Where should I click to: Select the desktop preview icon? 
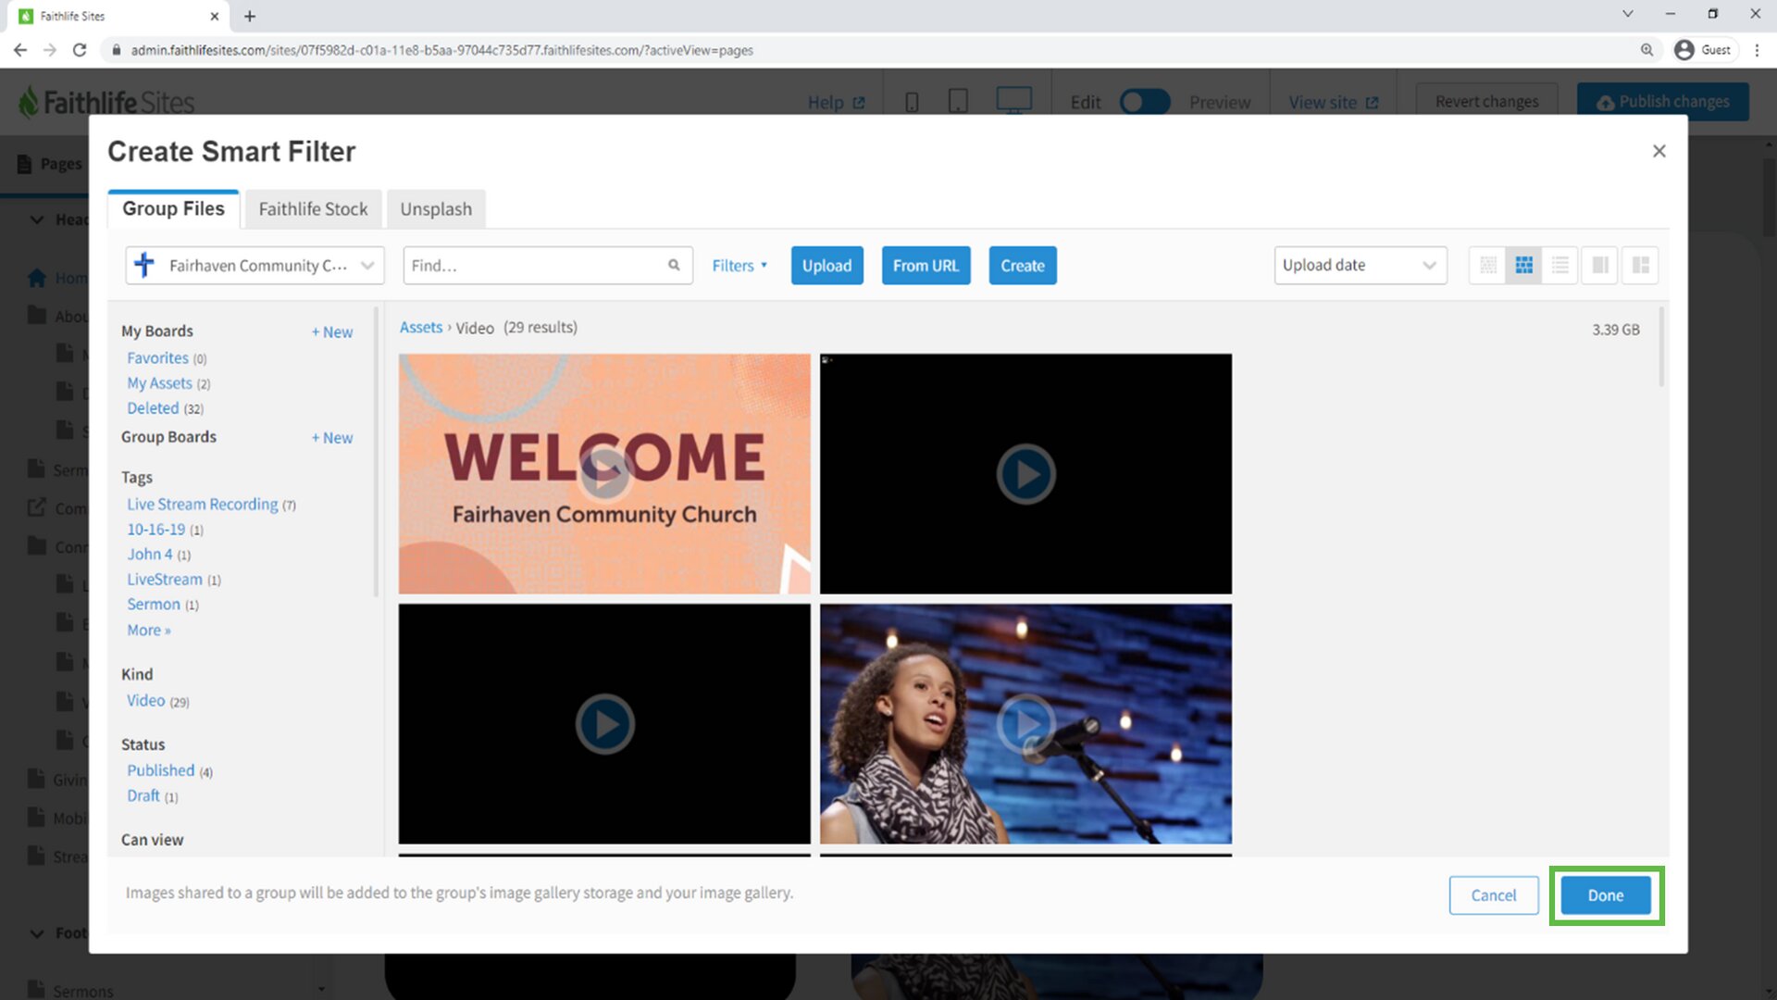click(1013, 100)
